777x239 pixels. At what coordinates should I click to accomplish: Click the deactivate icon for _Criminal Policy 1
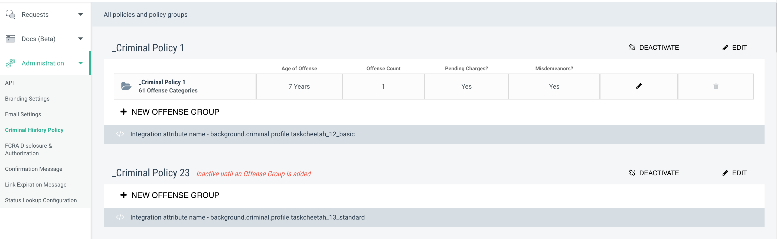coord(632,47)
